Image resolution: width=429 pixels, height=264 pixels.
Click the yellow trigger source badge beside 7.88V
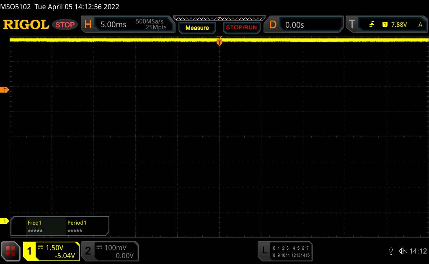point(385,25)
